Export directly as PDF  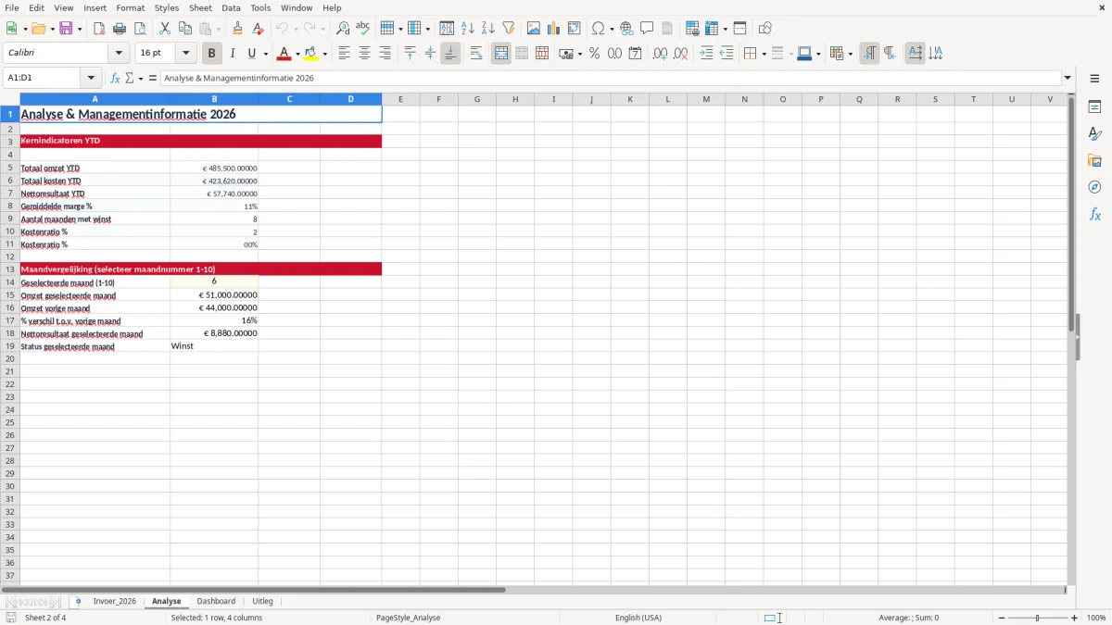[99, 29]
